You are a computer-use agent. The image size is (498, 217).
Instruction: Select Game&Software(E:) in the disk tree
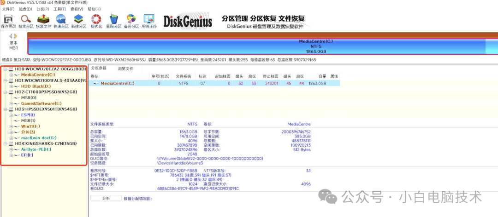[x=41, y=103]
